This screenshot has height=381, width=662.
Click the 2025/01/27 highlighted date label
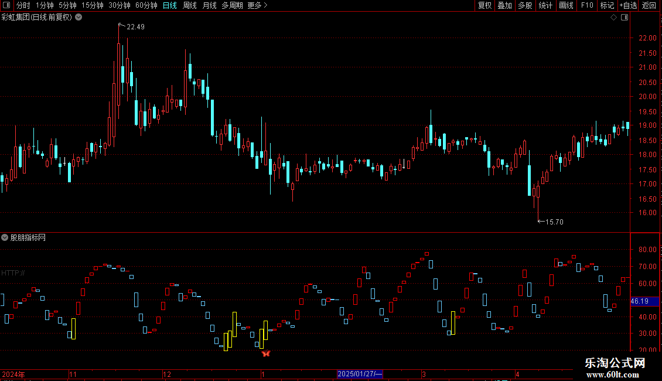pyautogui.click(x=360, y=374)
